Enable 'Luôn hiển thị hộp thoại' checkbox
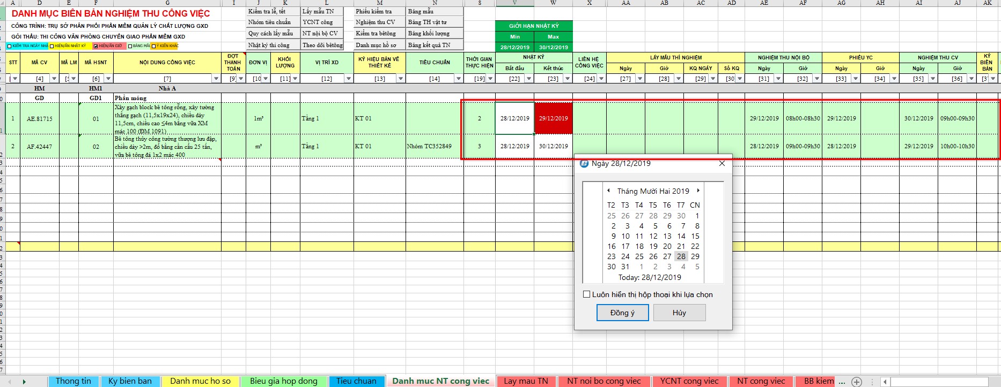1001x387 pixels. tap(587, 294)
